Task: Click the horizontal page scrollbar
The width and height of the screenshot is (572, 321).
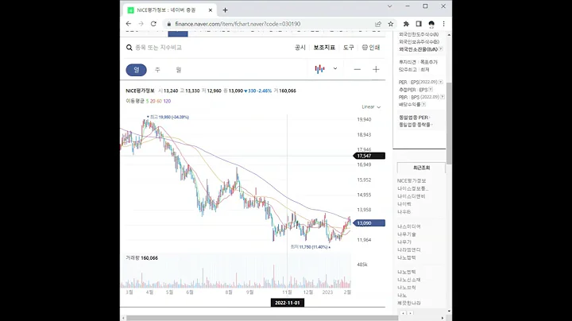Action: point(262,318)
